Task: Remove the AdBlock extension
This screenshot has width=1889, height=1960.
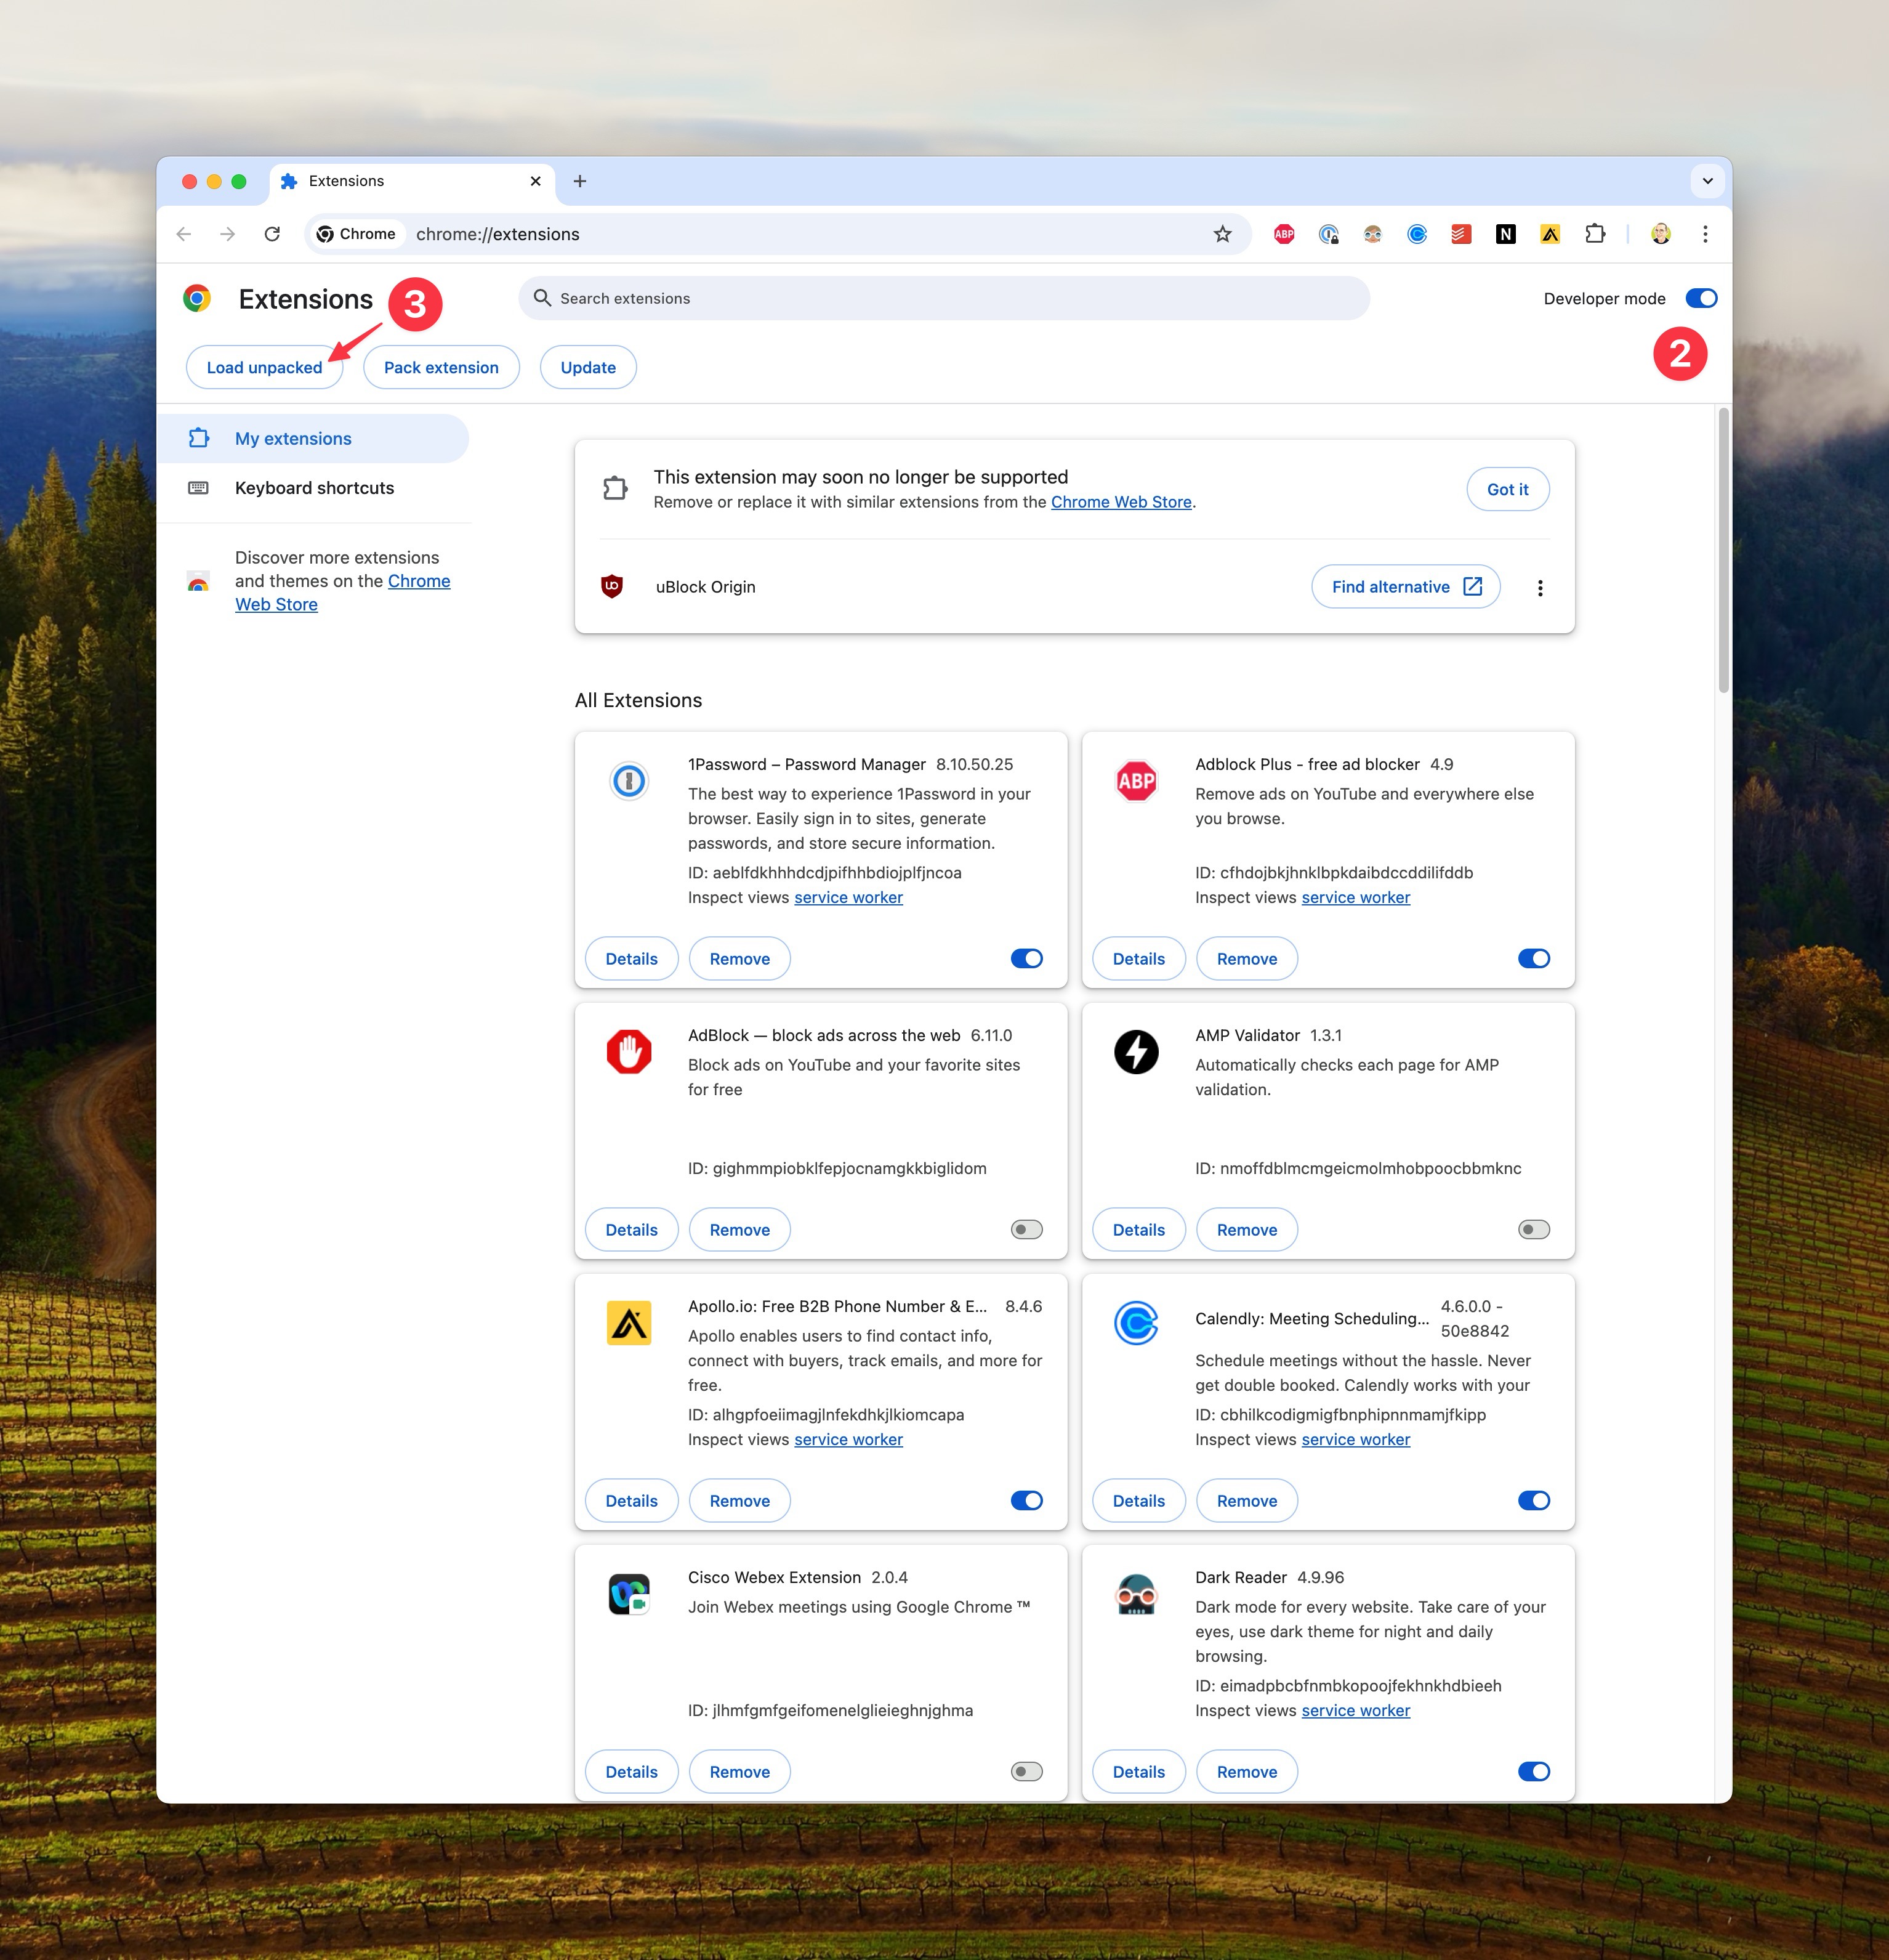Action: [x=739, y=1229]
